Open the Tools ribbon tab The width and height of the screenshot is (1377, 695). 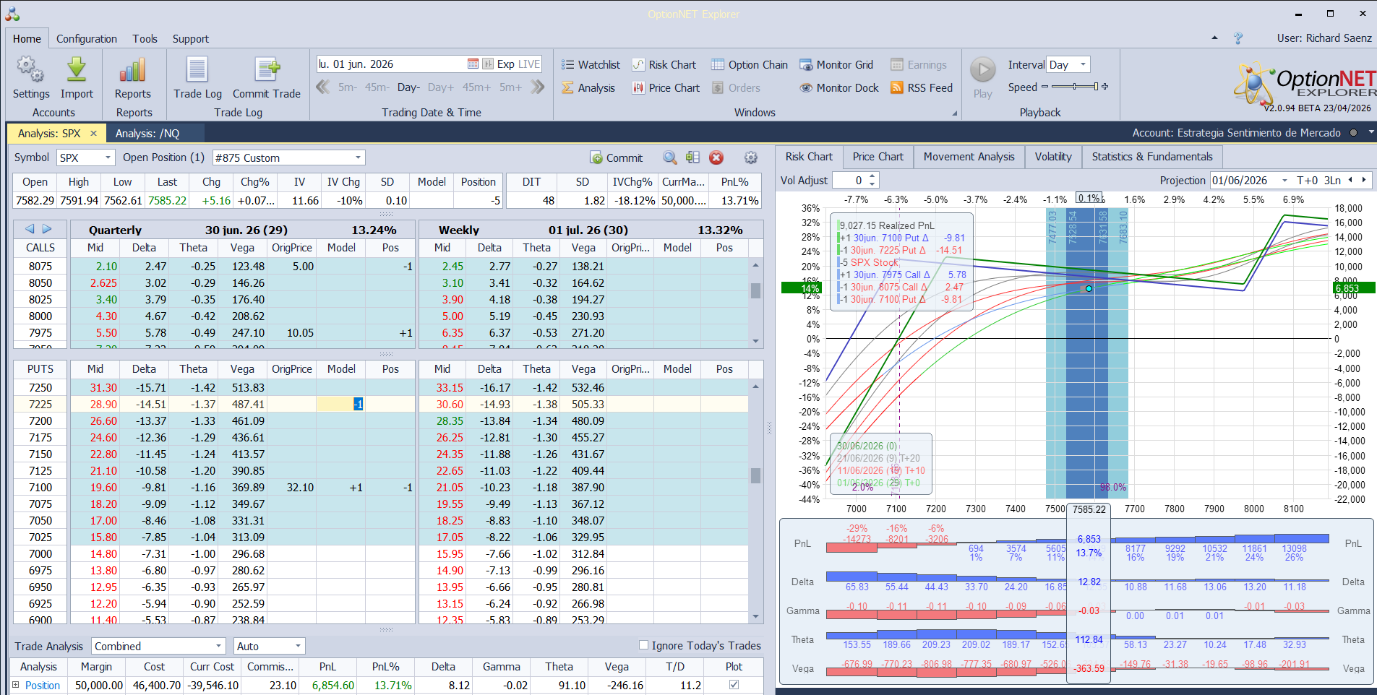(x=145, y=39)
